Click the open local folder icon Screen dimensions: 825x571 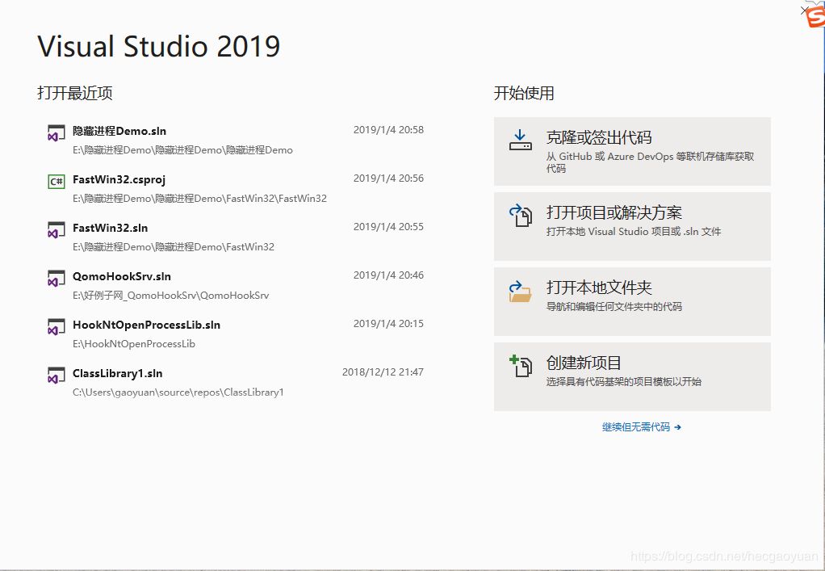pos(520,291)
